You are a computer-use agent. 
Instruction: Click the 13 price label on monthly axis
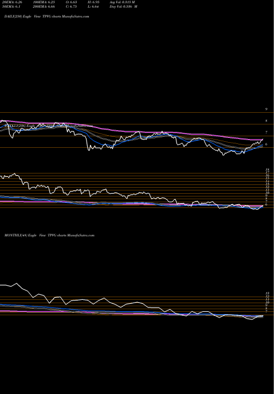267,293
